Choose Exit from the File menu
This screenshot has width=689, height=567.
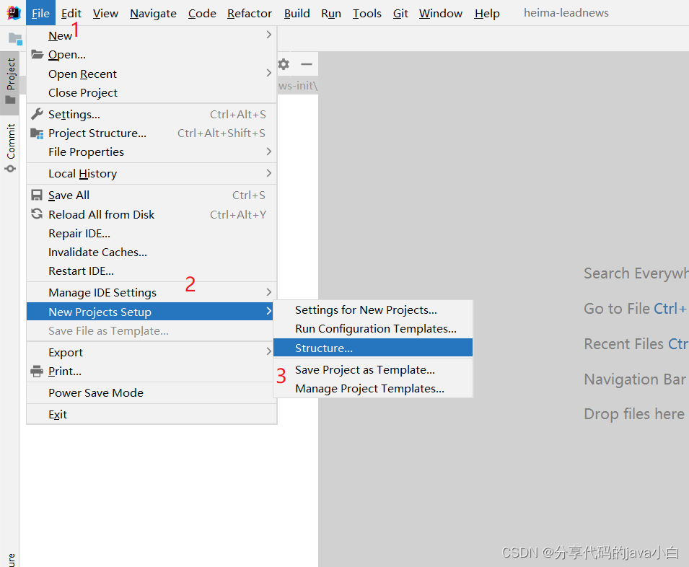[x=152, y=414]
